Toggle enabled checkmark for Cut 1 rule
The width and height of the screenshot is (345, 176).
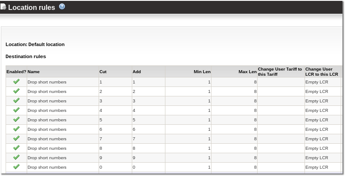click(16, 81)
